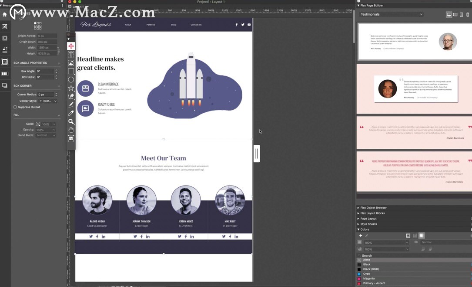Screen dimensions: 472x287
Task: Open the Testimonials category dropdown
Action: point(392,14)
